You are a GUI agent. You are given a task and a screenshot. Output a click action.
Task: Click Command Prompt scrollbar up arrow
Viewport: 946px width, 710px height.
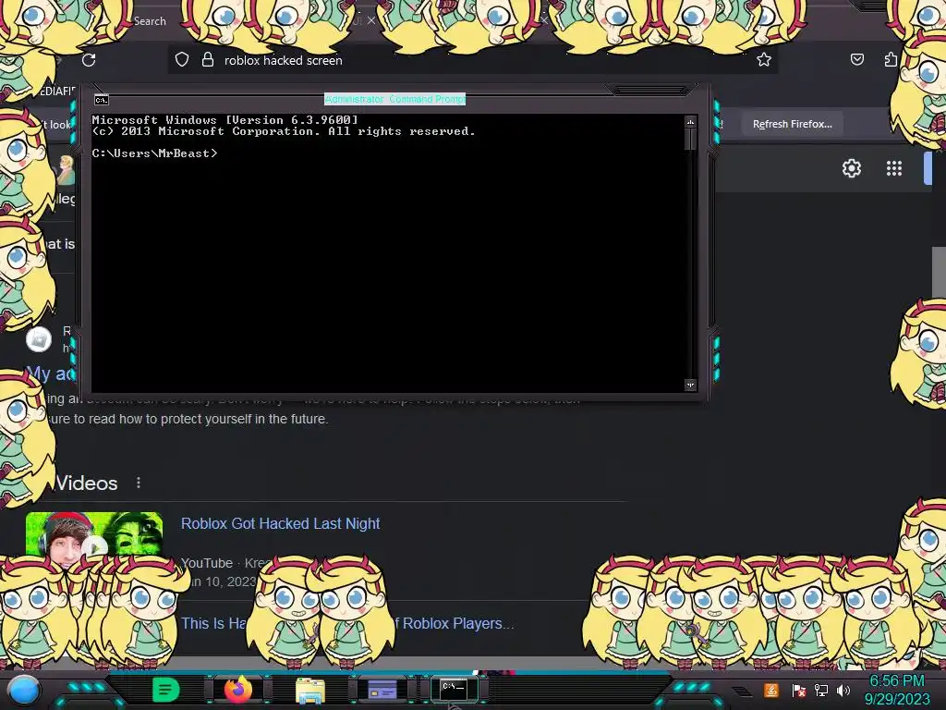click(x=690, y=122)
